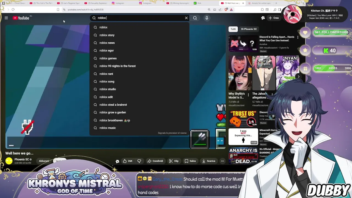
Task: Click 'Segnala le previsioni di ricerca' link
Action: (172, 133)
